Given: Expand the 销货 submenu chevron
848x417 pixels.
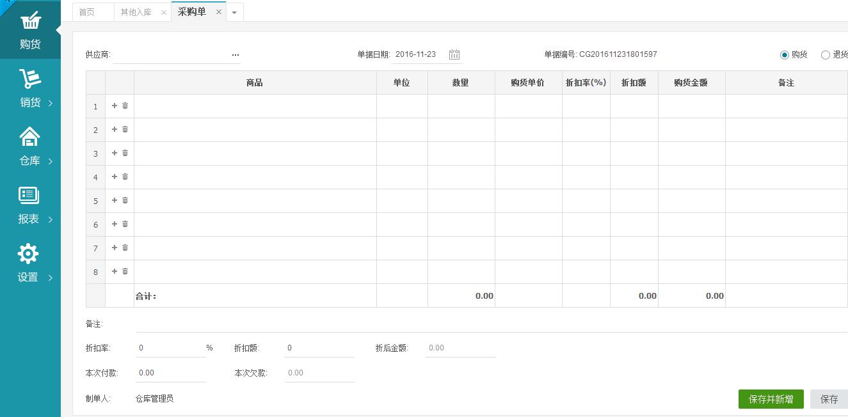Looking at the screenshot, I should [51, 103].
